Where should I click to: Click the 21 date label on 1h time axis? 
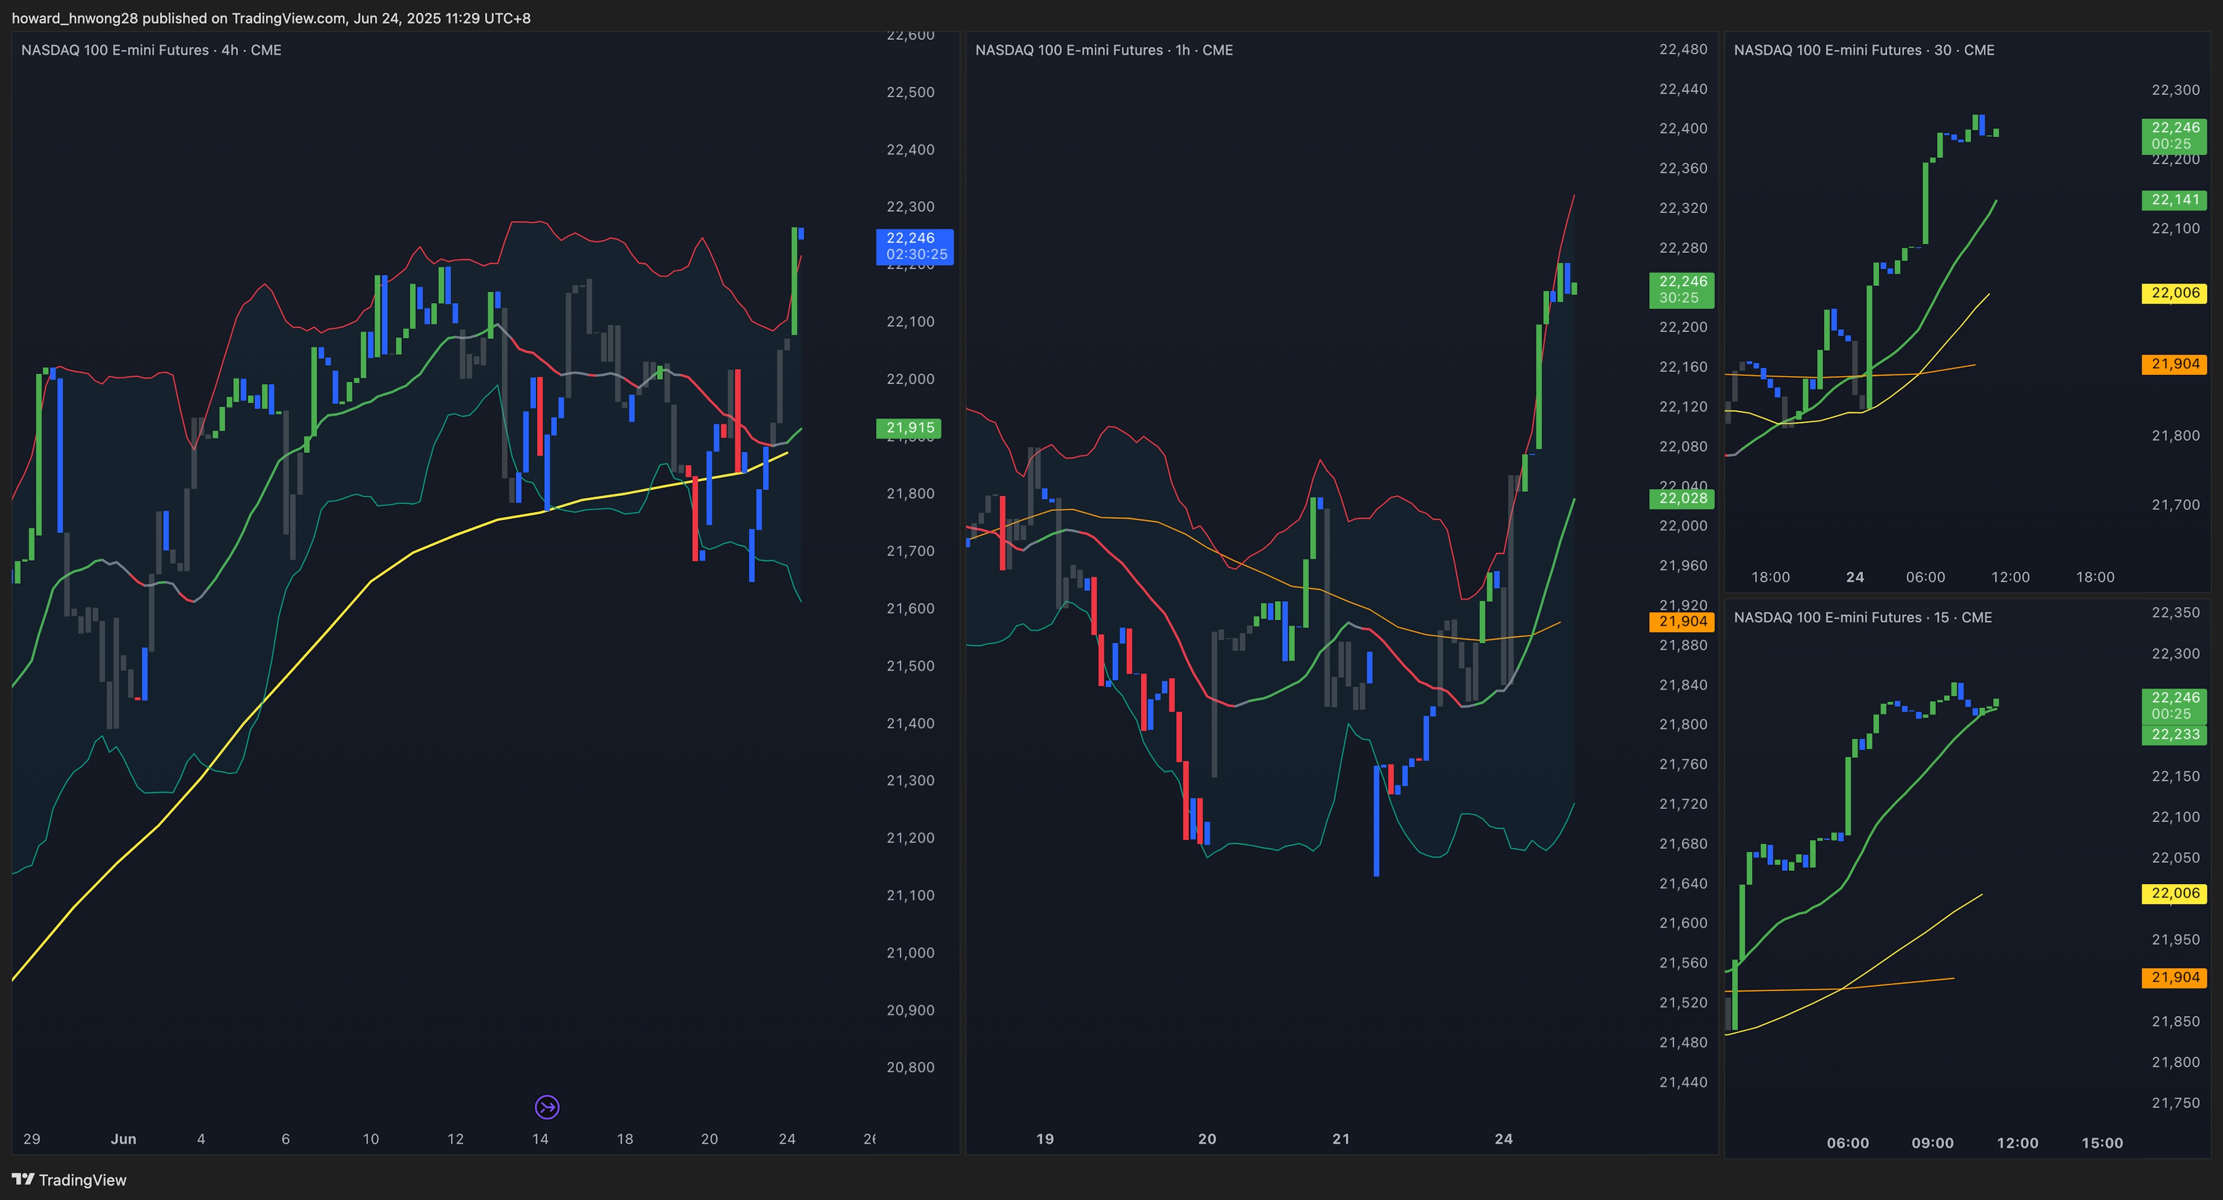(1341, 1139)
